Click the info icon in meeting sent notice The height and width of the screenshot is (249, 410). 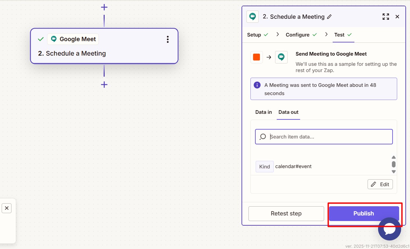coord(257,85)
